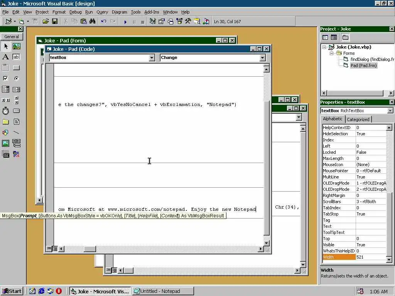
Task: Click View Object in Project panel
Action: click(x=334, y=37)
